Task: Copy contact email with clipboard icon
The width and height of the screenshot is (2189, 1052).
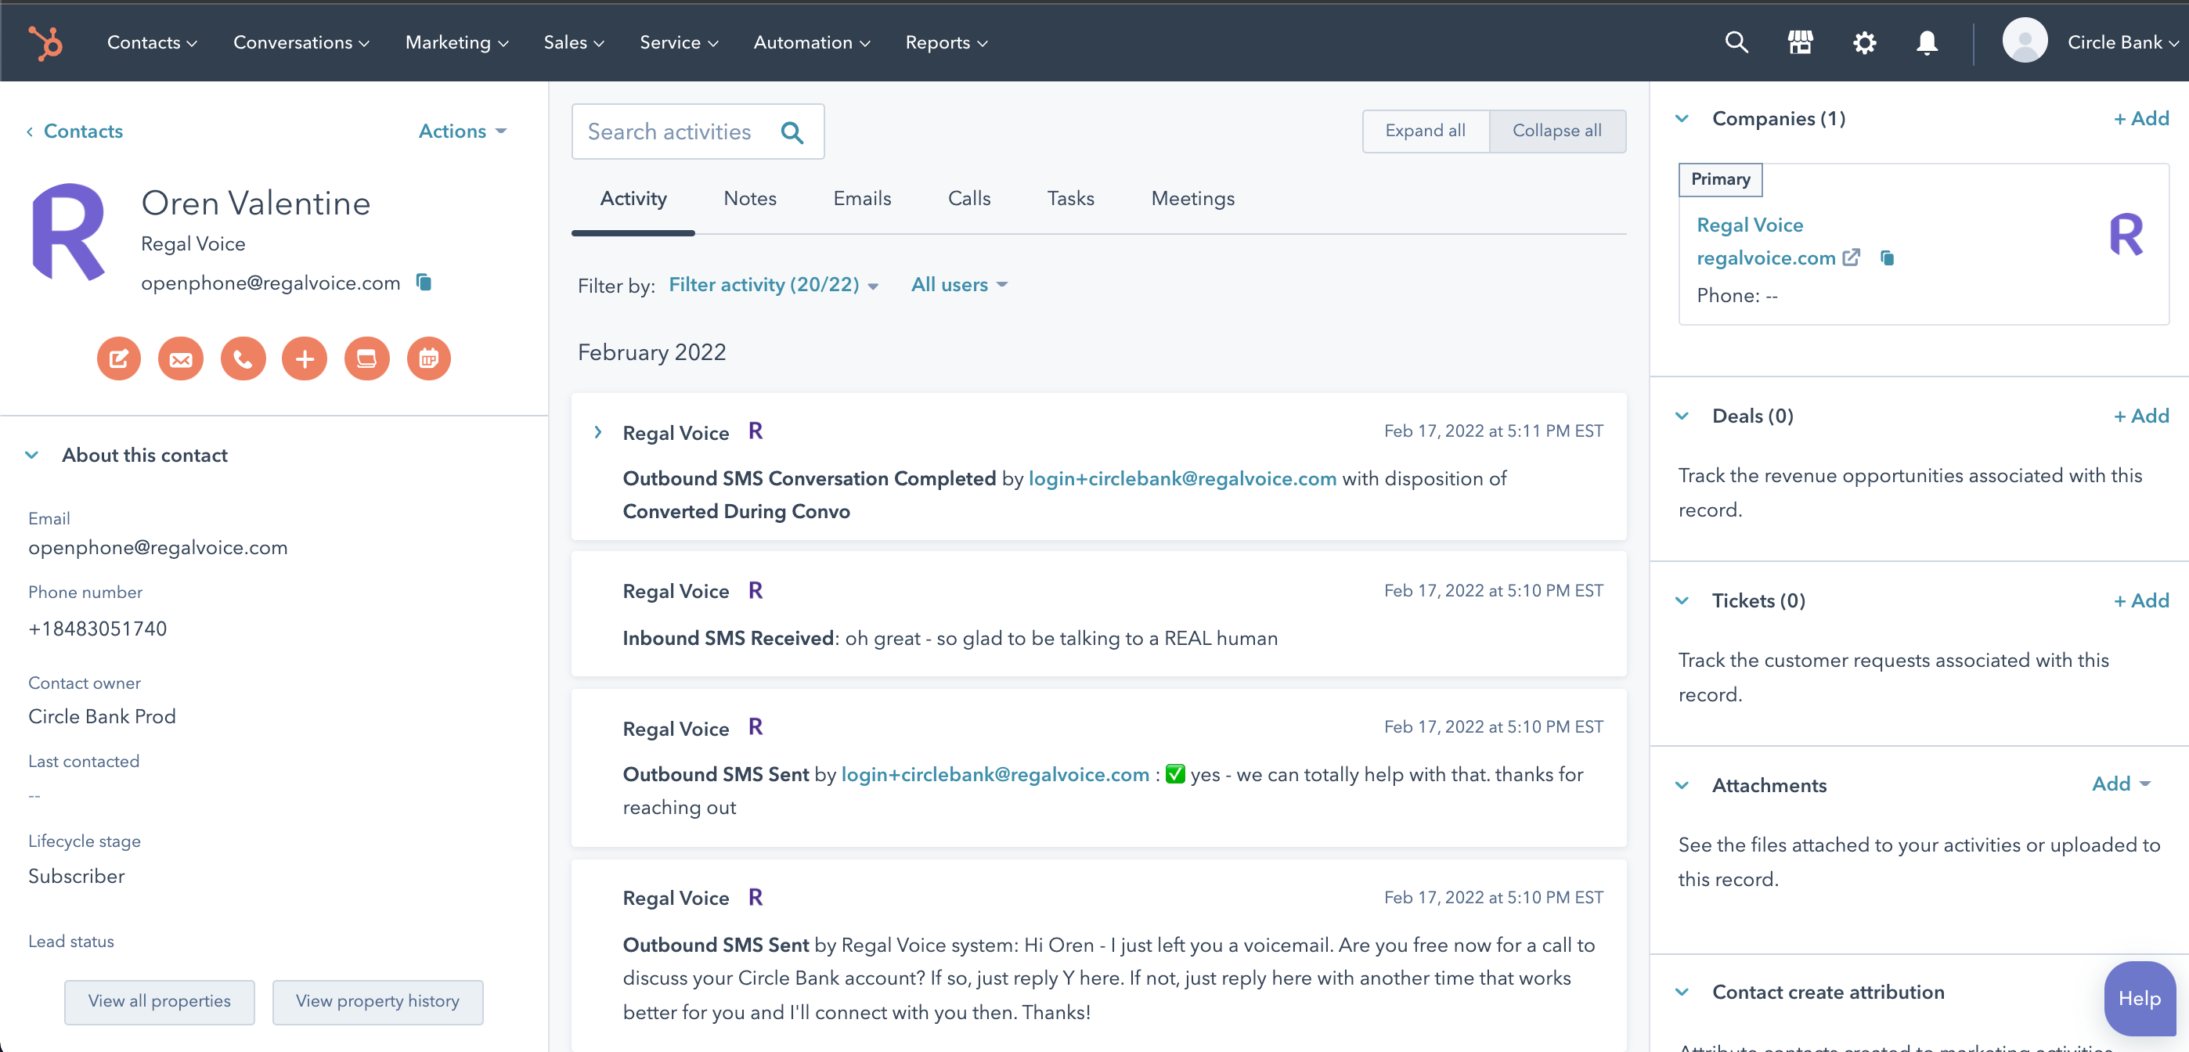Action: click(x=424, y=282)
